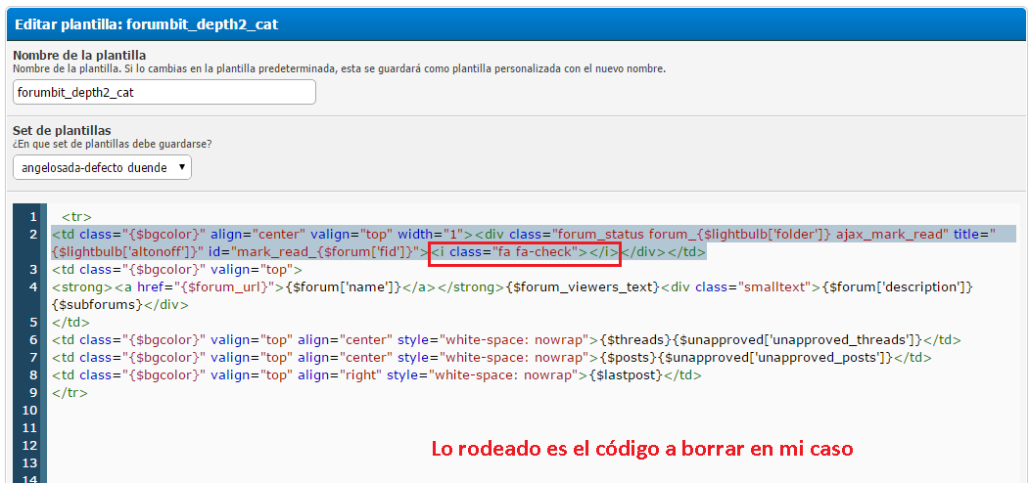Click line number 7 in gutter
Viewport: 1030px width, 483px height.
33,358
